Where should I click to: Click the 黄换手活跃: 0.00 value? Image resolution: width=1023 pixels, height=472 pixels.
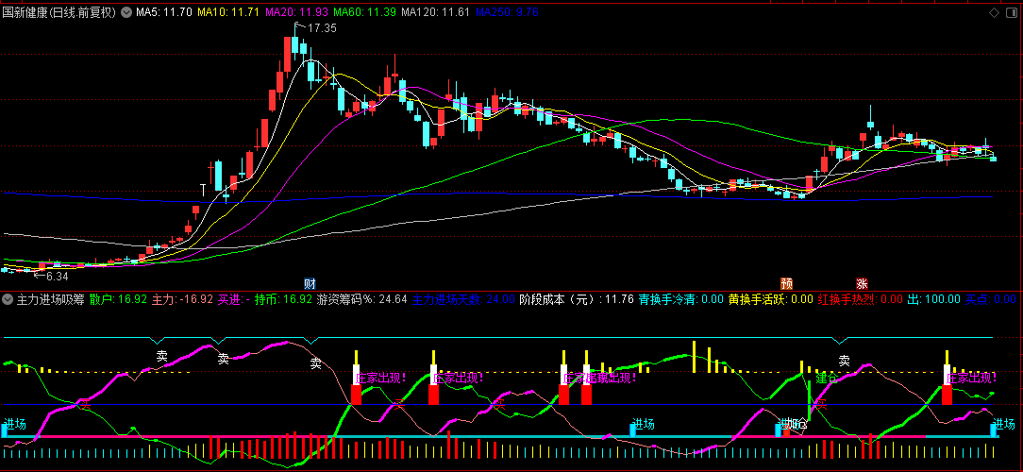click(770, 299)
